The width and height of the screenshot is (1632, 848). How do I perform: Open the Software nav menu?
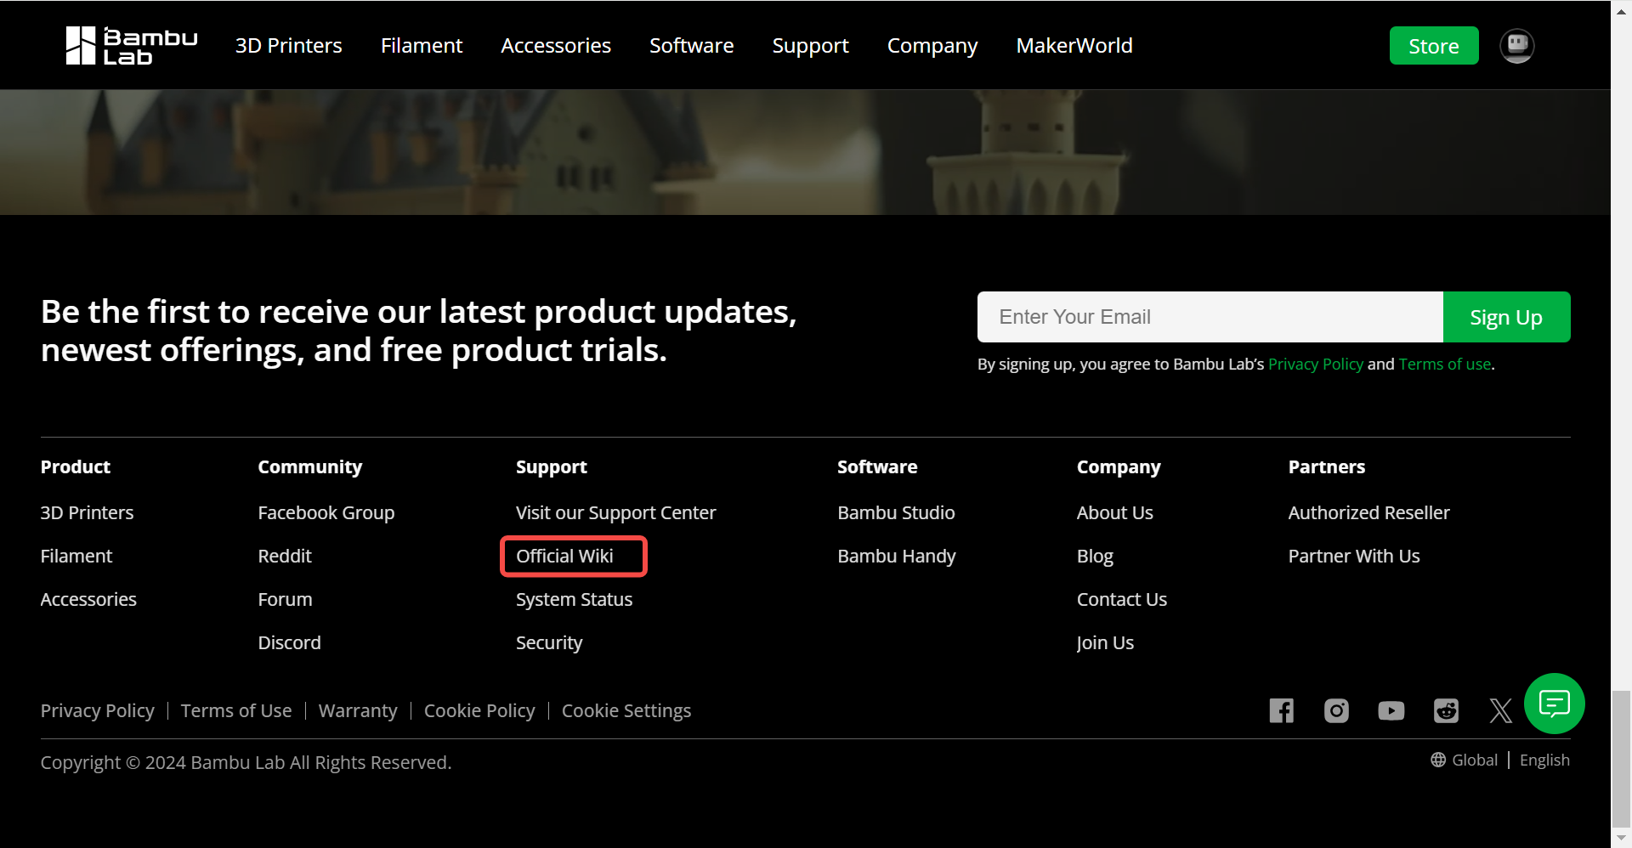click(692, 46)
